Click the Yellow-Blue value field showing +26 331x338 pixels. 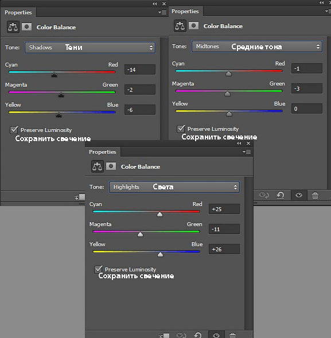pyautogui.click(x=224, y=249)
